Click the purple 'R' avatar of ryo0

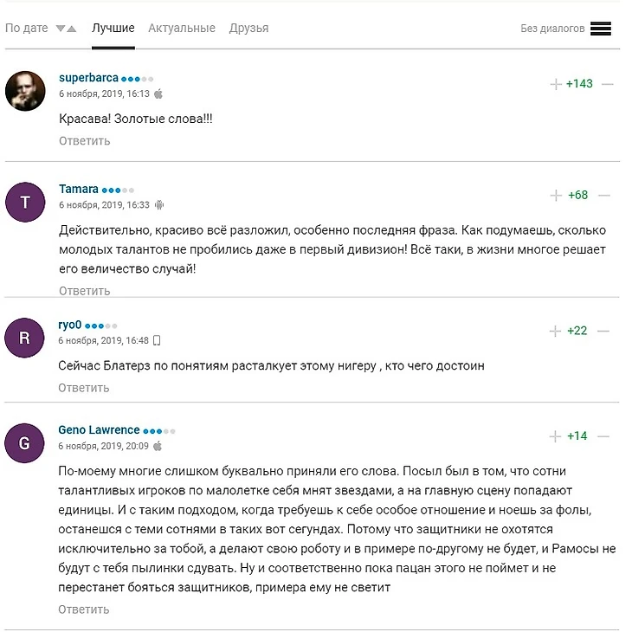tap(25, 338)
